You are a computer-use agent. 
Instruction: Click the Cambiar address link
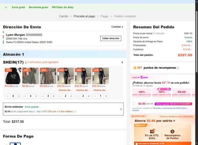[117, 27]
